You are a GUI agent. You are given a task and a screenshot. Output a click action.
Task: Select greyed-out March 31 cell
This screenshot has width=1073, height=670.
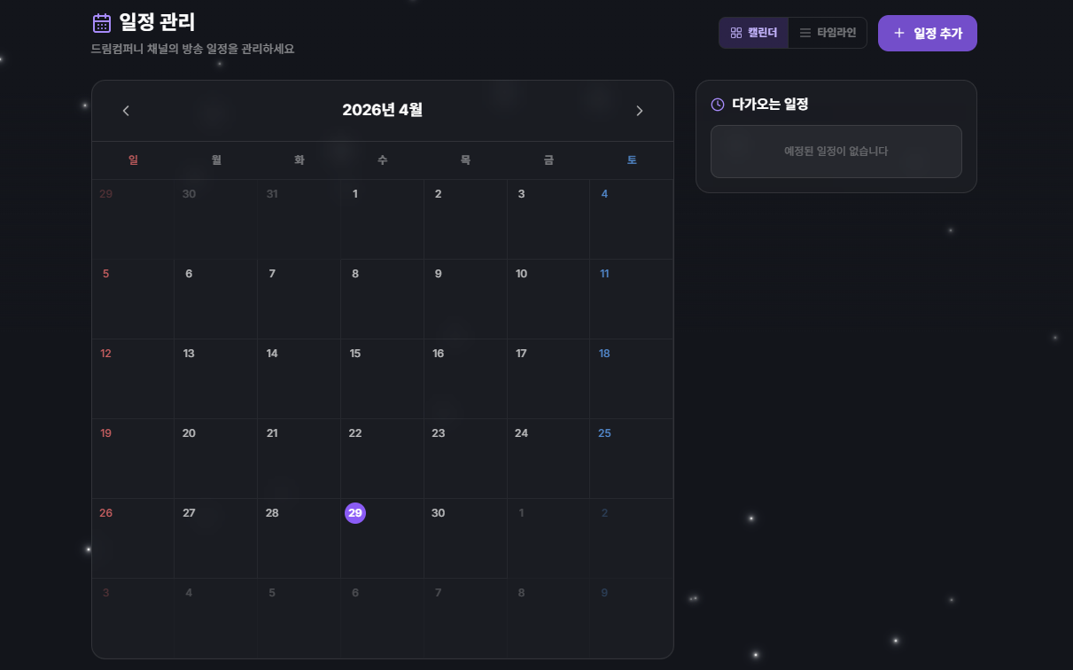(x=299, y=219)
